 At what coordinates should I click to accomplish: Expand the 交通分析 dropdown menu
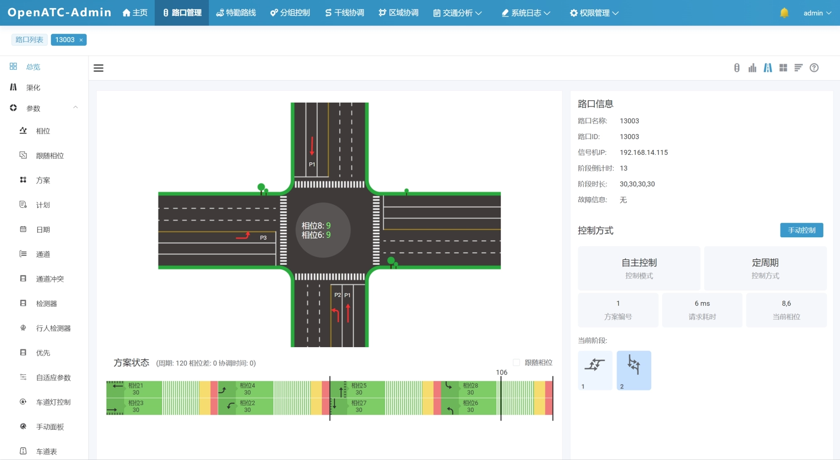coord(457,13)
